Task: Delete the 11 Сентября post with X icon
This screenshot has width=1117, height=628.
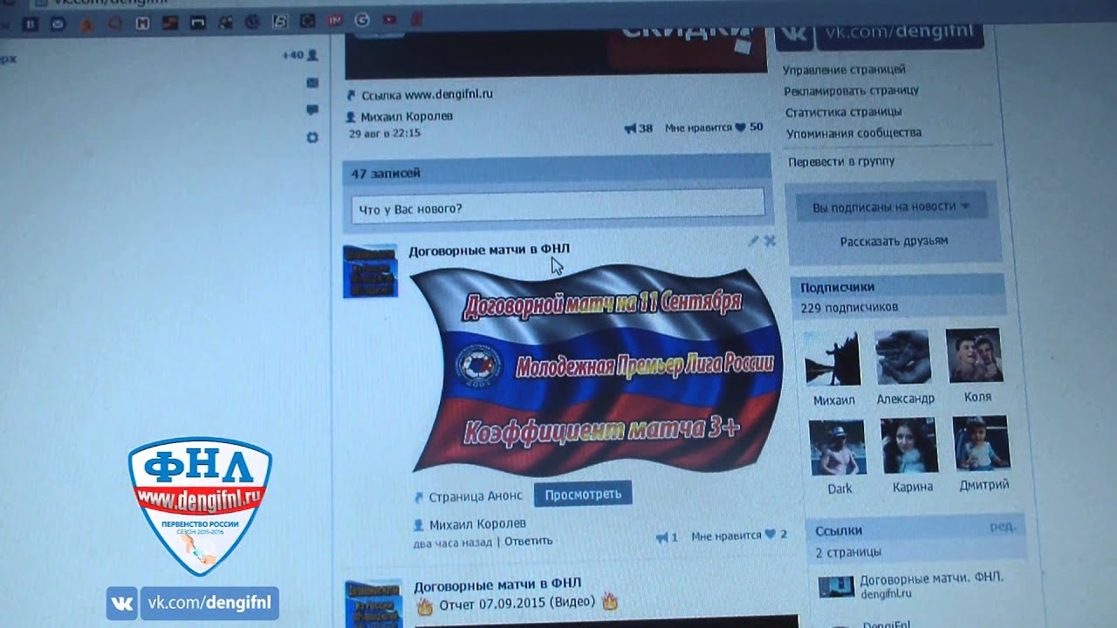Action: pyautogui.click(x=770, y=241)
